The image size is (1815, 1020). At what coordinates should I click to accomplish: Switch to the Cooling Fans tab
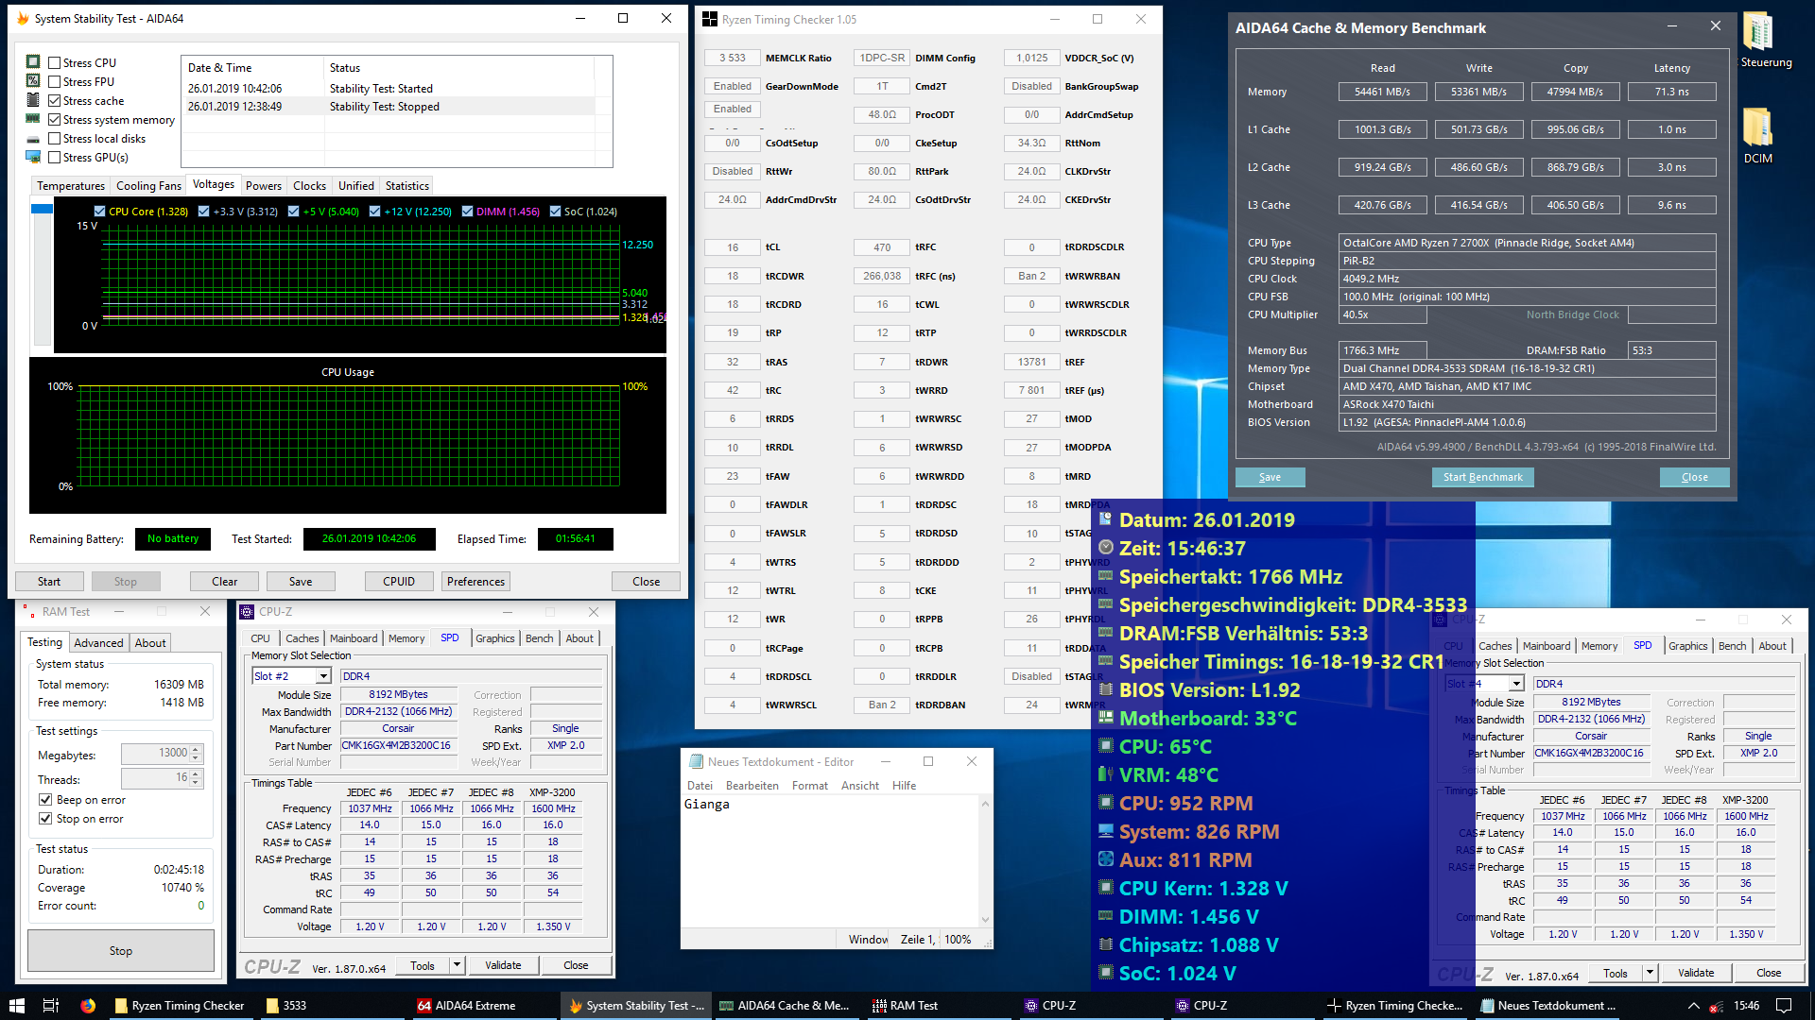pos(148,186)
